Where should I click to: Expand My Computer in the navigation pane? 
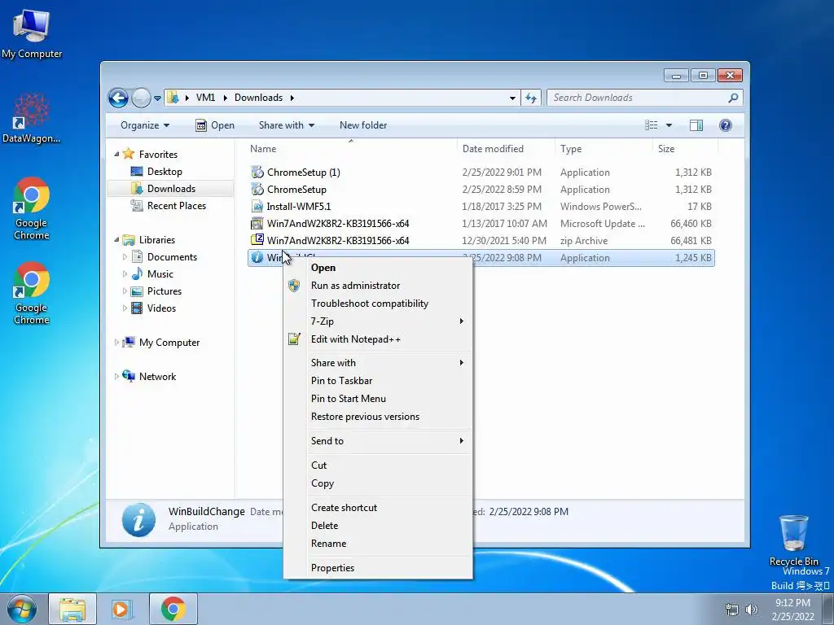point(116,343)
